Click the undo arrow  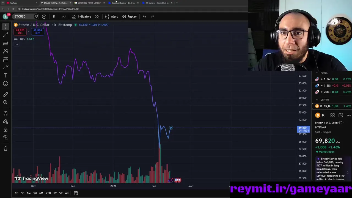(144, 16)
